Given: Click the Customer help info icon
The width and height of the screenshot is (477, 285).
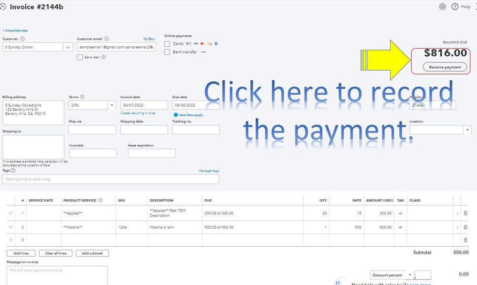Looking at the screenshot, I should 22,39.
